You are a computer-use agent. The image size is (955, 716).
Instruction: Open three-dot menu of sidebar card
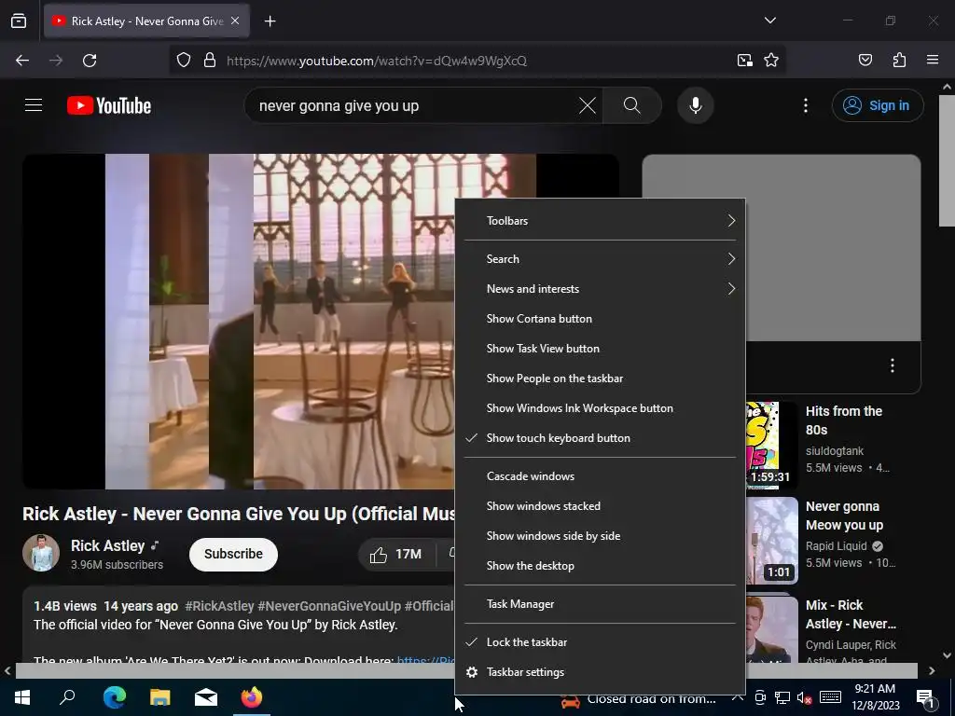(x=893, y=365)
